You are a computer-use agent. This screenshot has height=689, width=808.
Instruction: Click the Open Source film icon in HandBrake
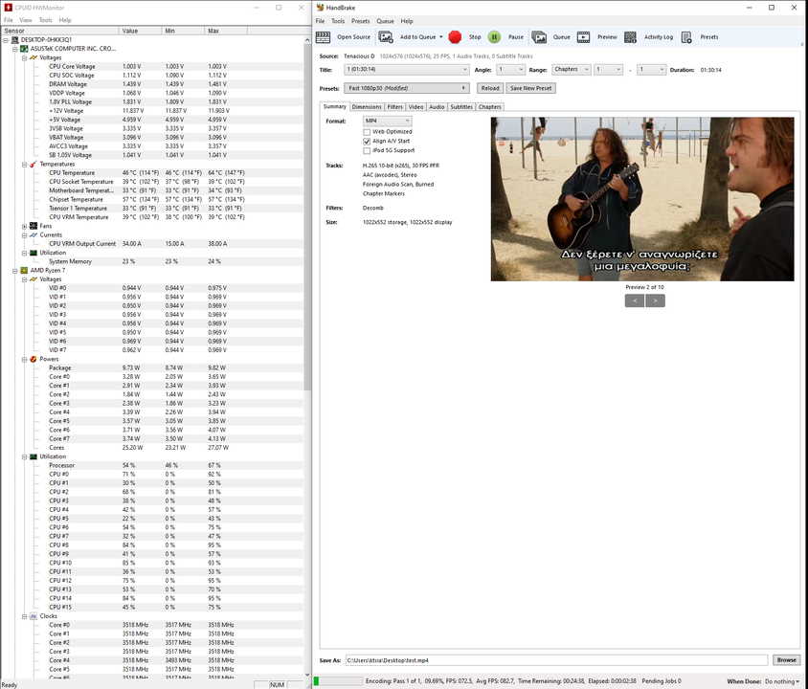point(323,37)
